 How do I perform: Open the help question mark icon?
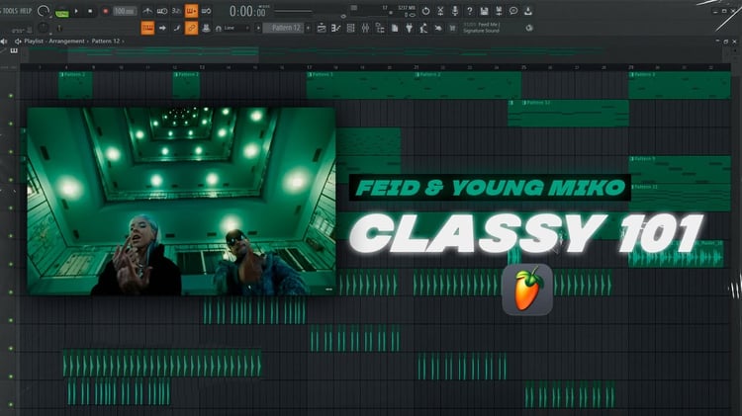[x=469, y=11]
